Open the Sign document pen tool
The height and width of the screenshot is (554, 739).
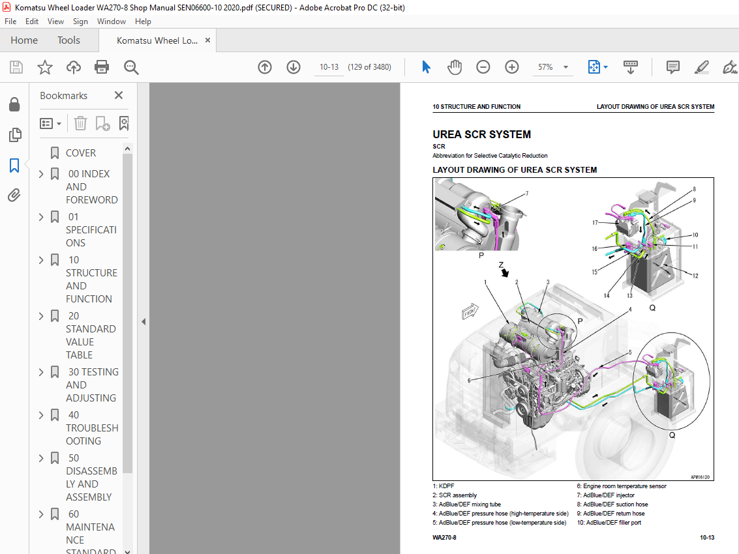tap(730, 67)
